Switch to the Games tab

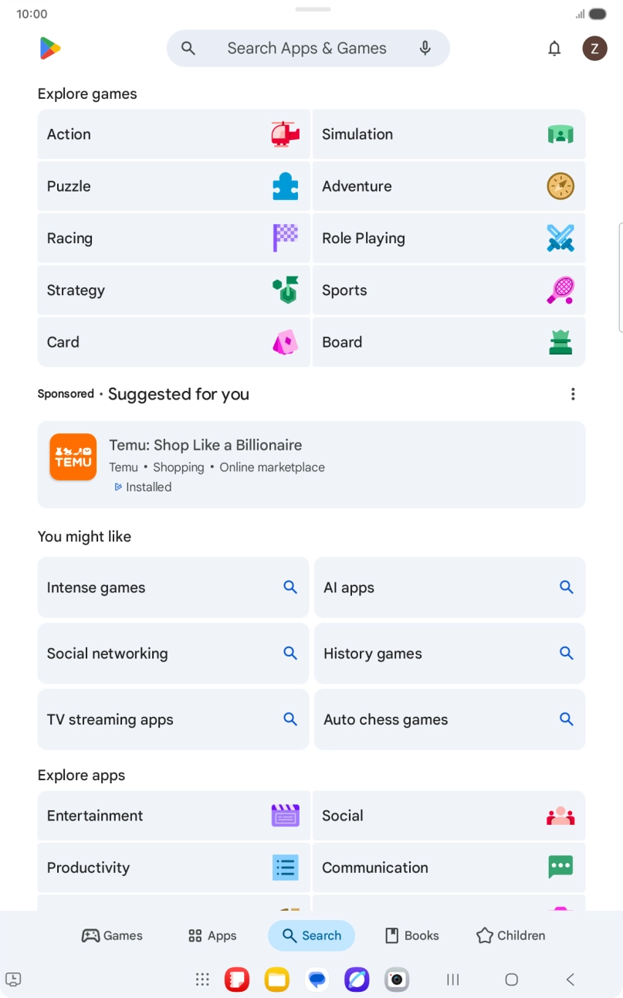[x=112, y=935]
